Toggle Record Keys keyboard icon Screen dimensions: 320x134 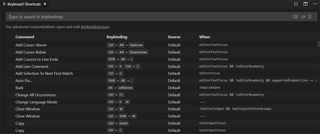[x=295, y=17]
